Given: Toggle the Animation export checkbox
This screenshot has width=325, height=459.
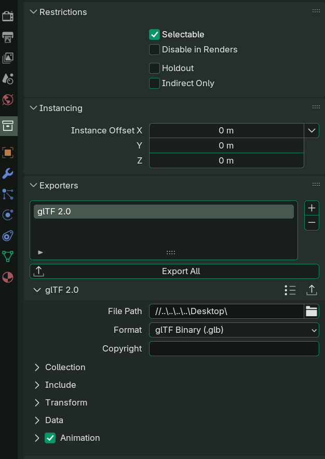Looking at the screenshot, I should (x=50, y=438).
